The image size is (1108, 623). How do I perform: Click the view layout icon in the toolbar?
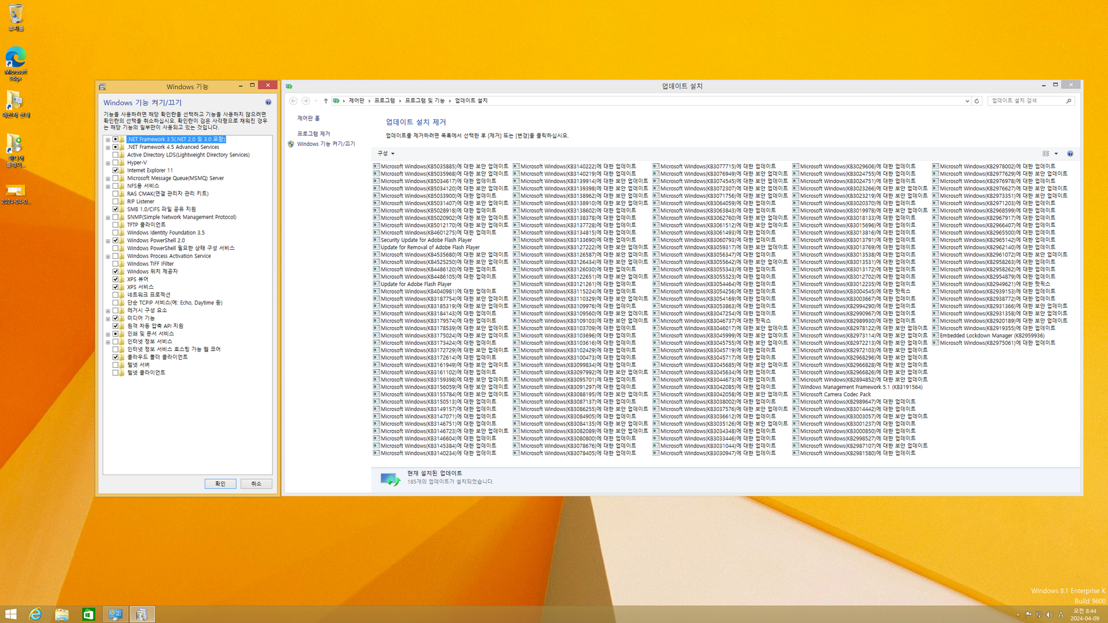tap(1046, 154)
